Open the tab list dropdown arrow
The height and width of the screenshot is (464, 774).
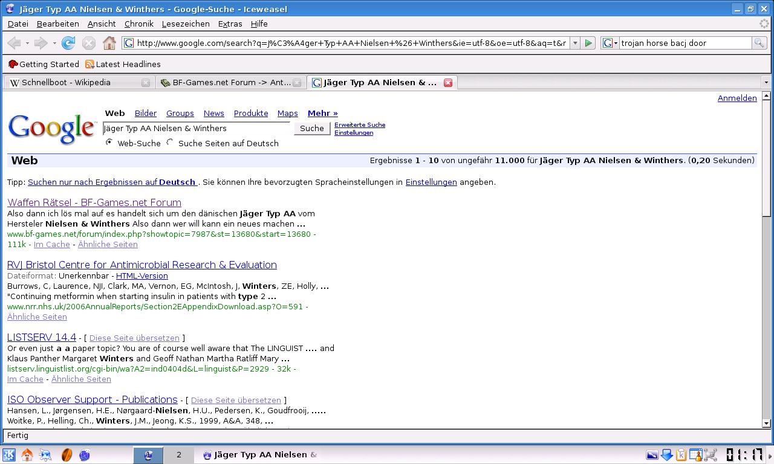pos(766,83)
